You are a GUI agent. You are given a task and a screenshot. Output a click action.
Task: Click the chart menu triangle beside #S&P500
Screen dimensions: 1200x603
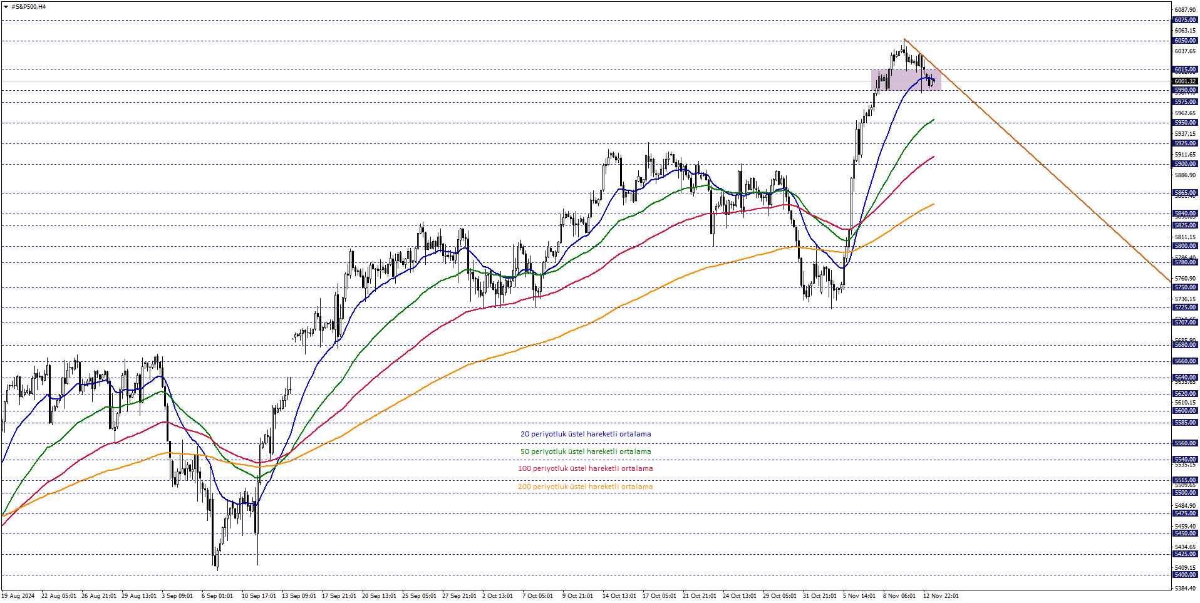click(x=6, y=7)
